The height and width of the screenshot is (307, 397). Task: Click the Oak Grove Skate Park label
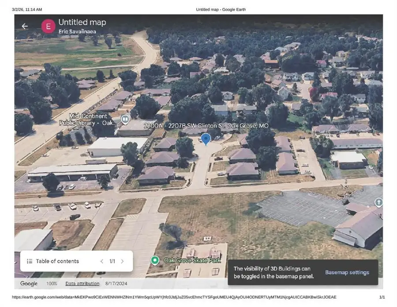click(192, 260)
